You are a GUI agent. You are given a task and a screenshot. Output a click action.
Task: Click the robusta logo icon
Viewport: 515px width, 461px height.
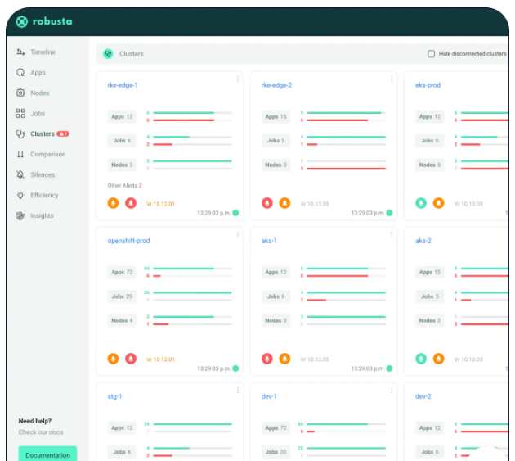tap(22, 22)
